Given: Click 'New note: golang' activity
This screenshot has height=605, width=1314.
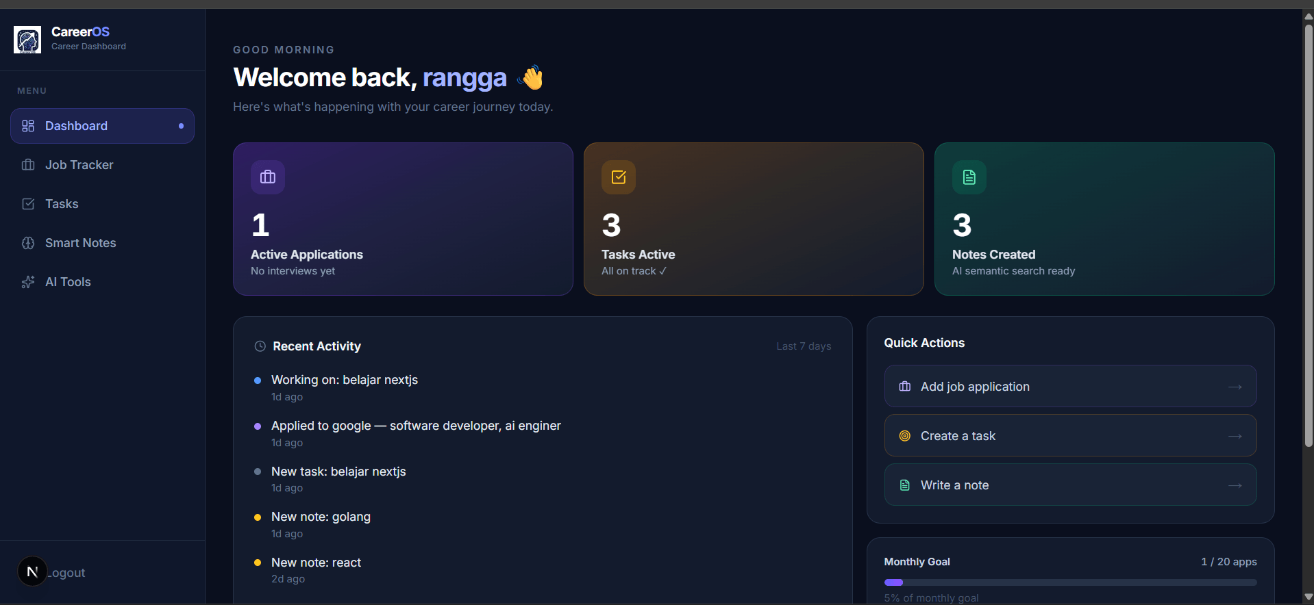Looking at the screenshot, I should click(x=321, y=517).
